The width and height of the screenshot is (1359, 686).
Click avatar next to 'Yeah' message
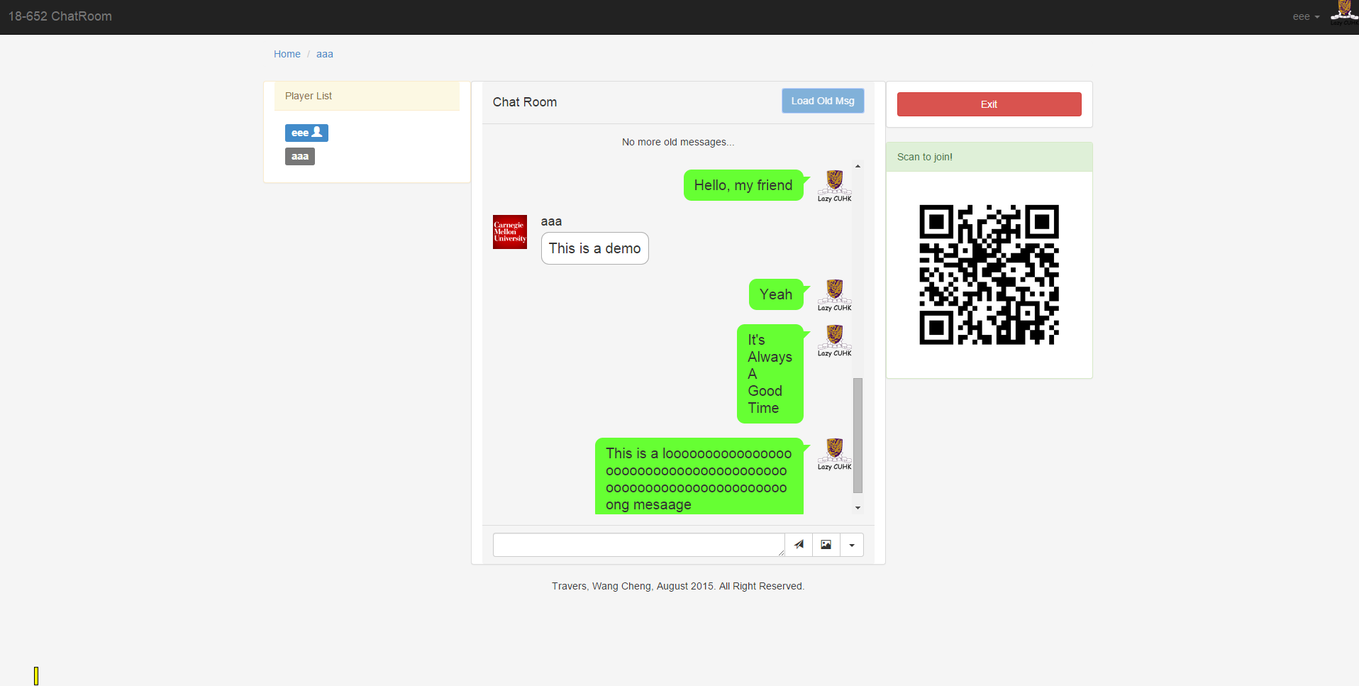(x=835, y=295)
